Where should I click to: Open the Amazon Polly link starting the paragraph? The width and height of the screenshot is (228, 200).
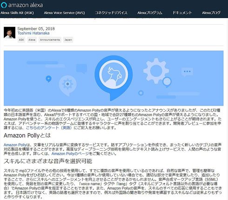point(15,145)
